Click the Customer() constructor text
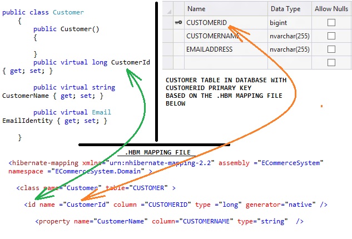Viewport: 352px width, 239px height. tap(80, 29)
